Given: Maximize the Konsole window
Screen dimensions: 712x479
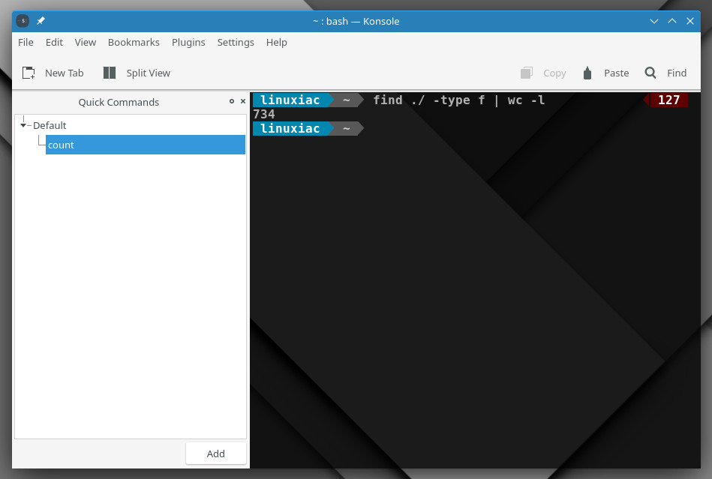Looking at the screenshot, I should (672, 21).
